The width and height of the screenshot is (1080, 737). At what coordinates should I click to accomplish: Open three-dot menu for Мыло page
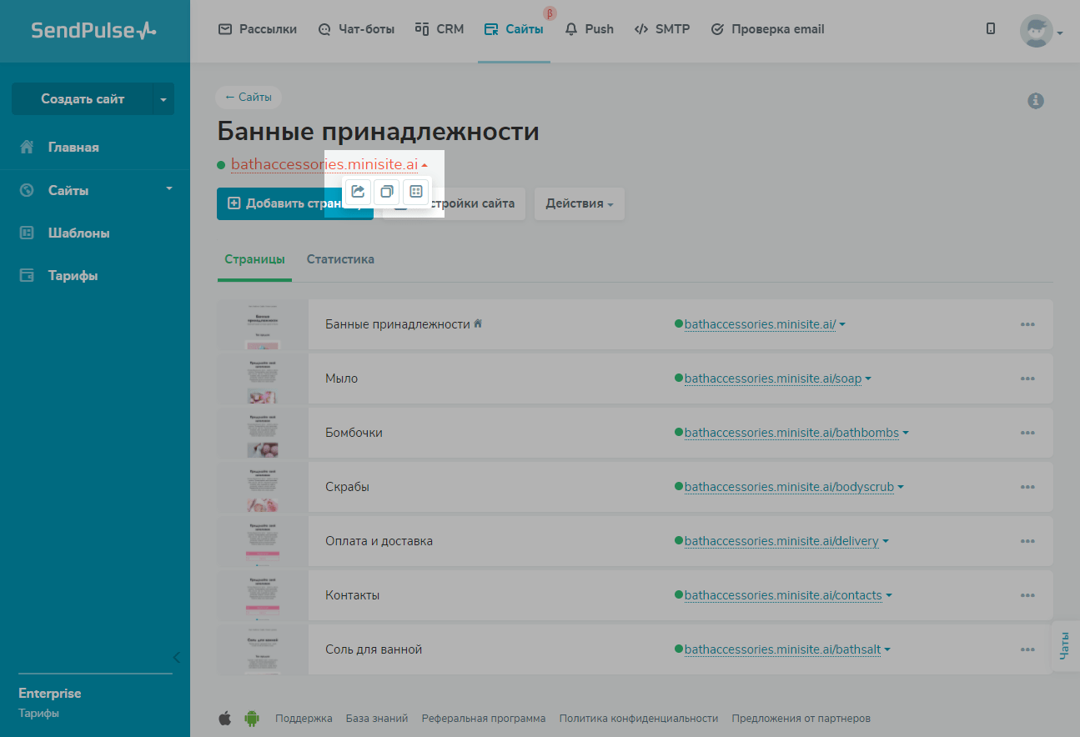pyautogui.click(x=1027, y=379)
